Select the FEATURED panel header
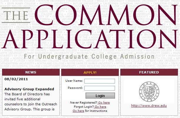Image resolution: width=180 pixels, height=118 pixels. click(149, 72)
